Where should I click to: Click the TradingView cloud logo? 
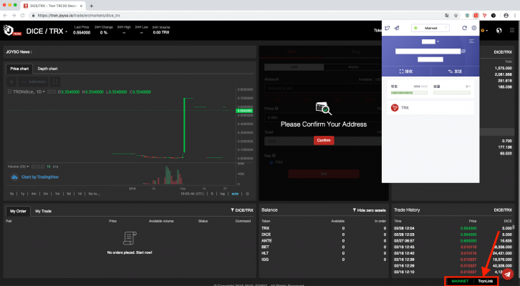tap(14, 177)
